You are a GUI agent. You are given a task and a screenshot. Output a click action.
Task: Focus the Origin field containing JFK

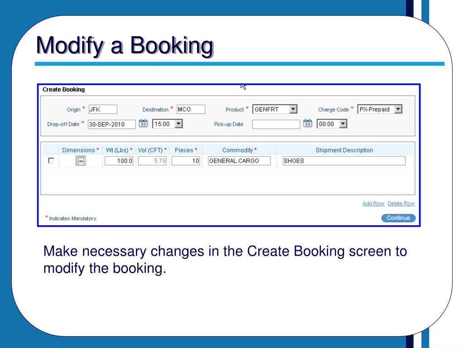103,109
